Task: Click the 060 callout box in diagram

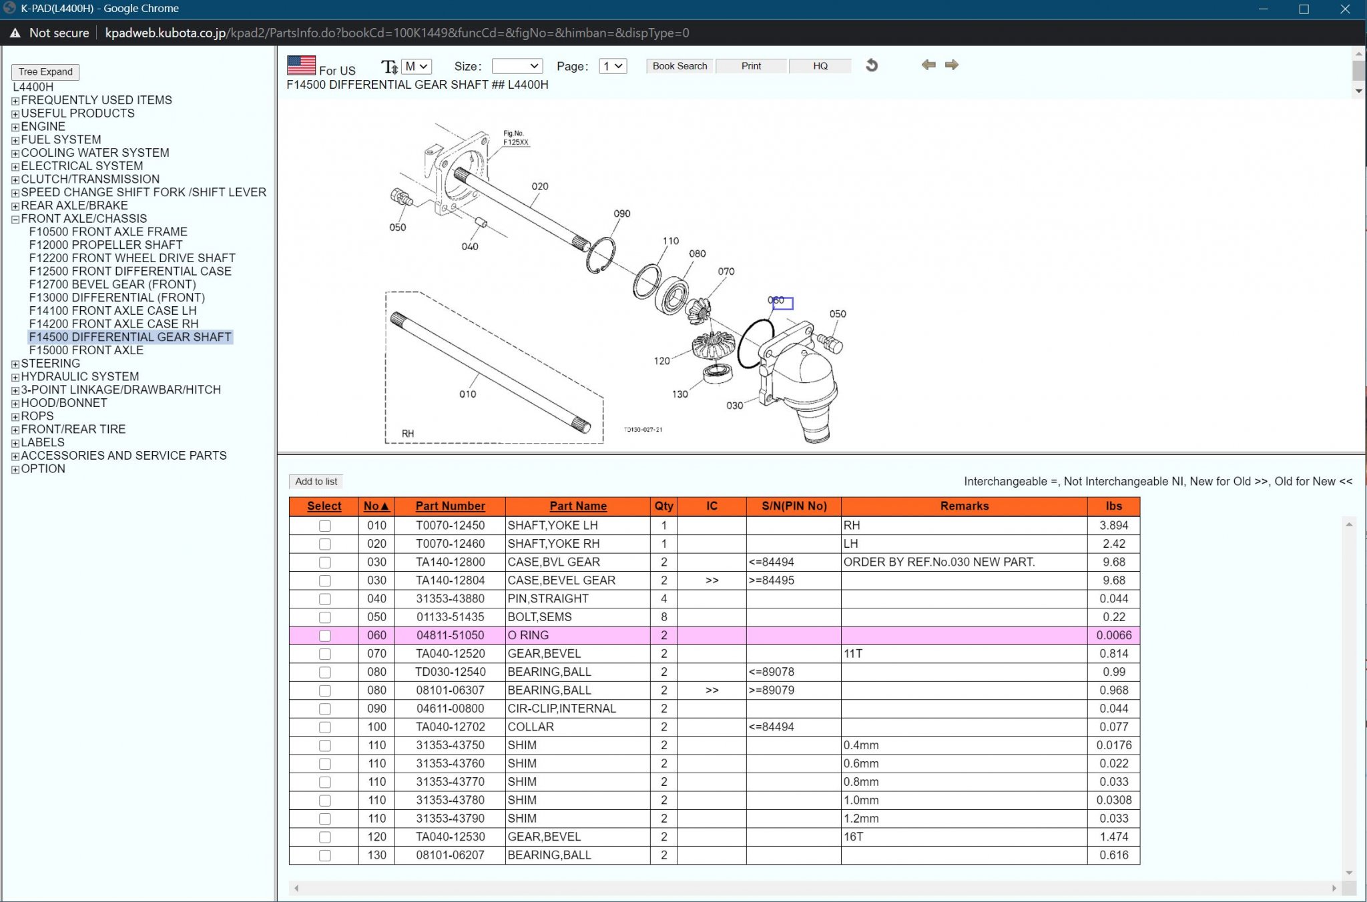Action: [782, 303]
